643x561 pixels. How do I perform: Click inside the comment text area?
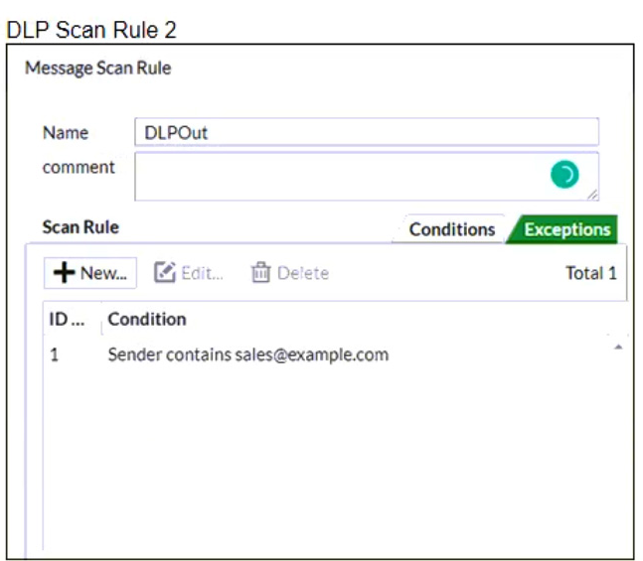(x=338, y=176)
